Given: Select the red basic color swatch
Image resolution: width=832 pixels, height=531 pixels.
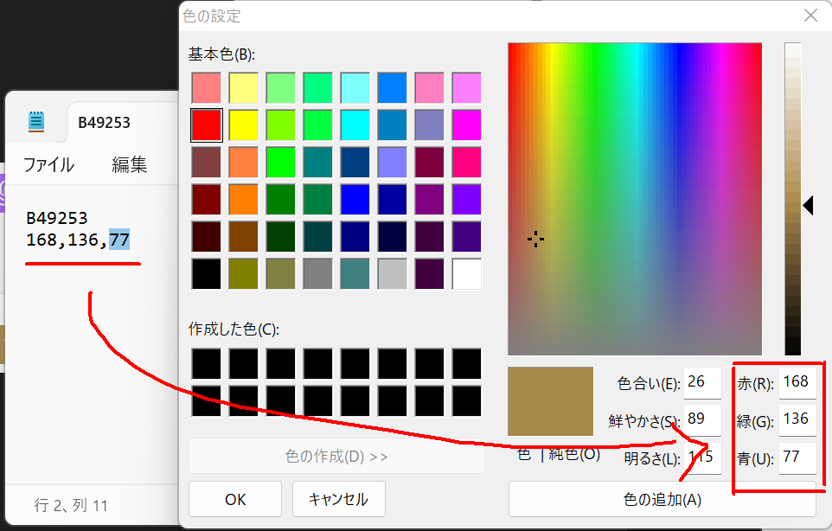Looking at the screenshot, I should coord(206,125).
